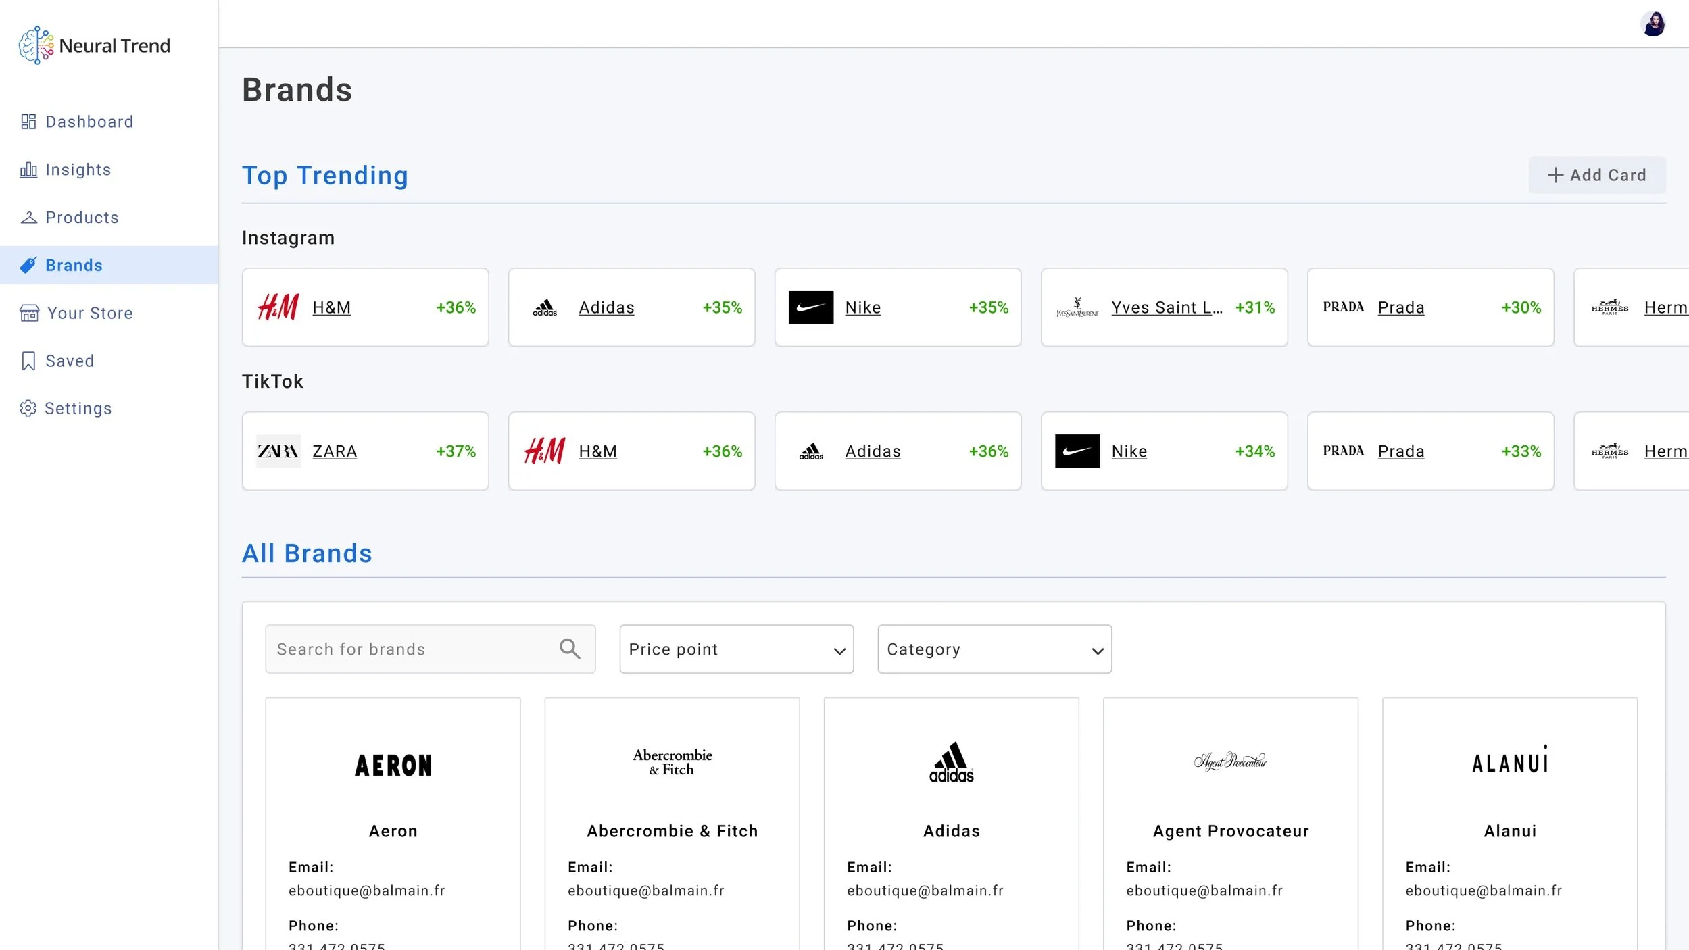This screenshot has height=950, width=1689.
Task: Select the Agent Provocateur brand card logo
Action: 1230,761
